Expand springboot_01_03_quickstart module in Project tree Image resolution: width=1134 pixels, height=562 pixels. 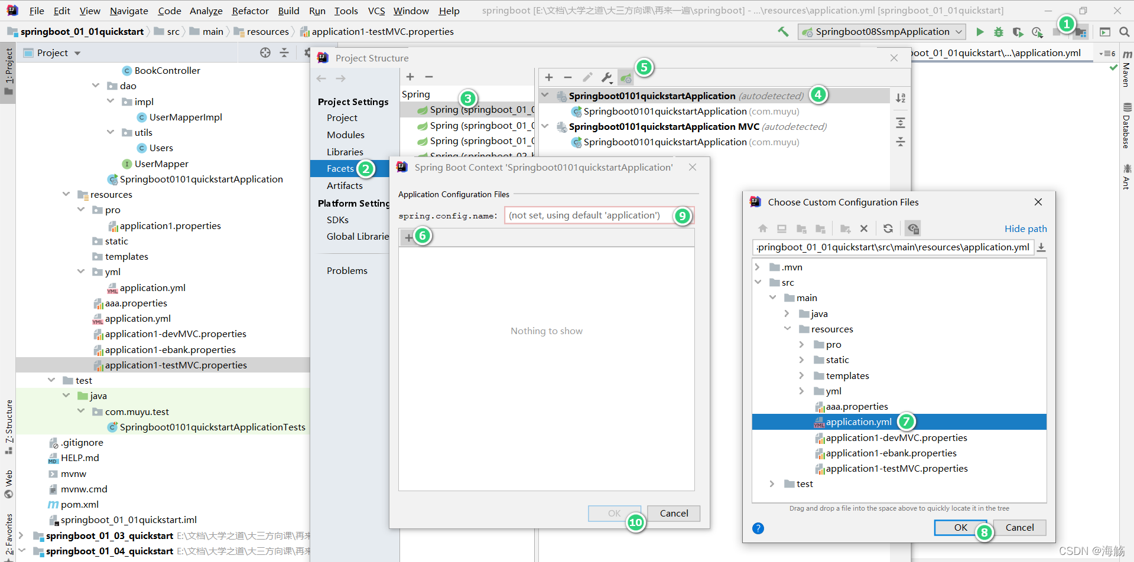tap(21, 535)
